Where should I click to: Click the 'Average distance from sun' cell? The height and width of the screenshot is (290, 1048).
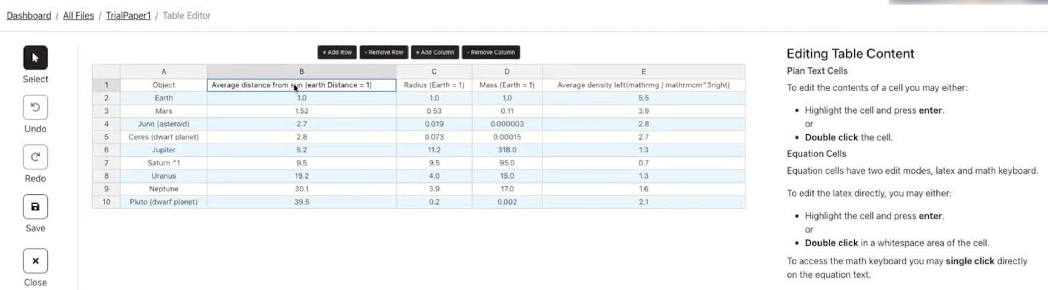(x=301, y=85)
